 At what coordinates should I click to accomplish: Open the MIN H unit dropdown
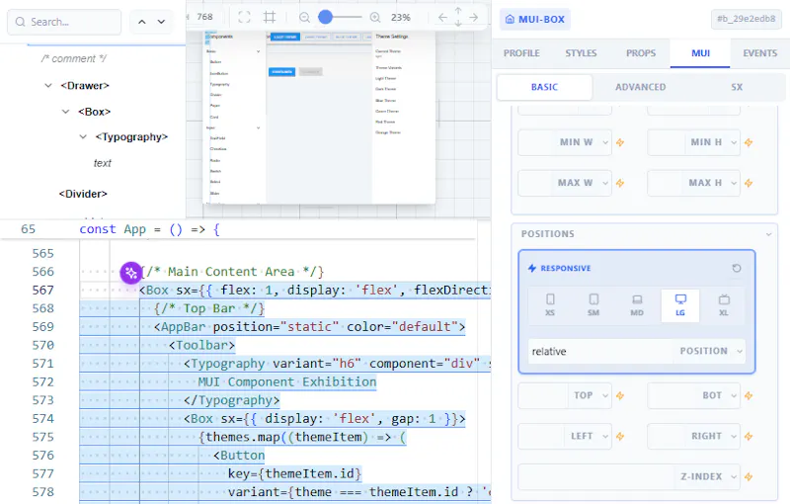pyautogui.click(x=734, y=142)
